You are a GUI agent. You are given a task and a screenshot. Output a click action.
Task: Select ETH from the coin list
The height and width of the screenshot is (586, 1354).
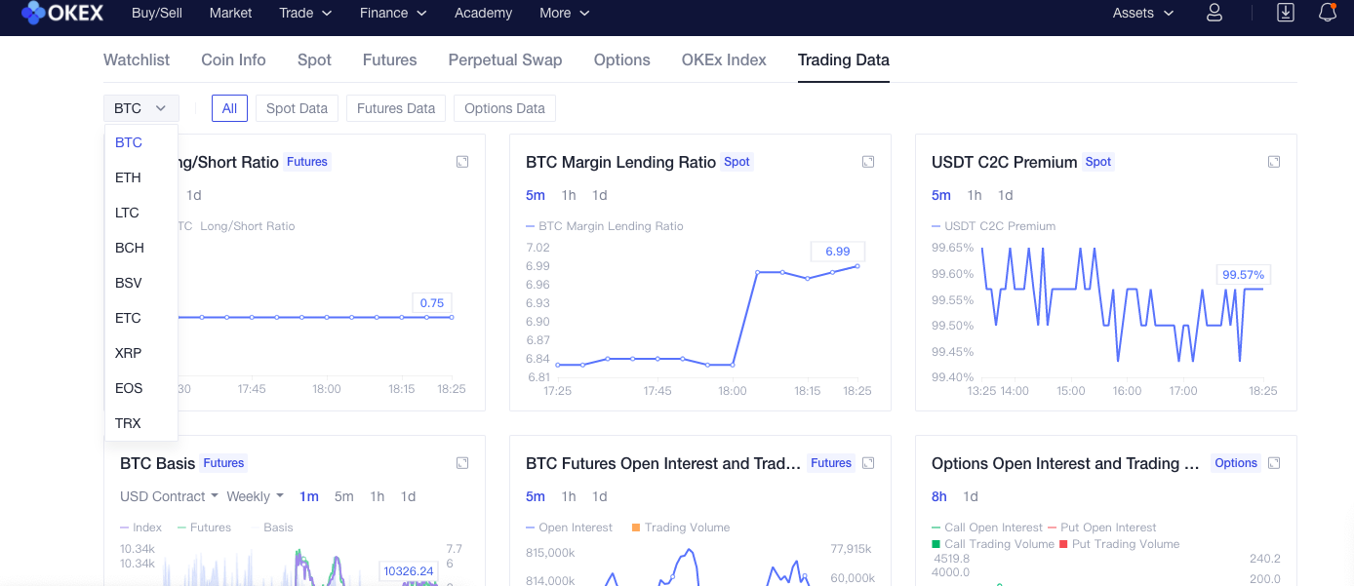click(x=128, y=177)
